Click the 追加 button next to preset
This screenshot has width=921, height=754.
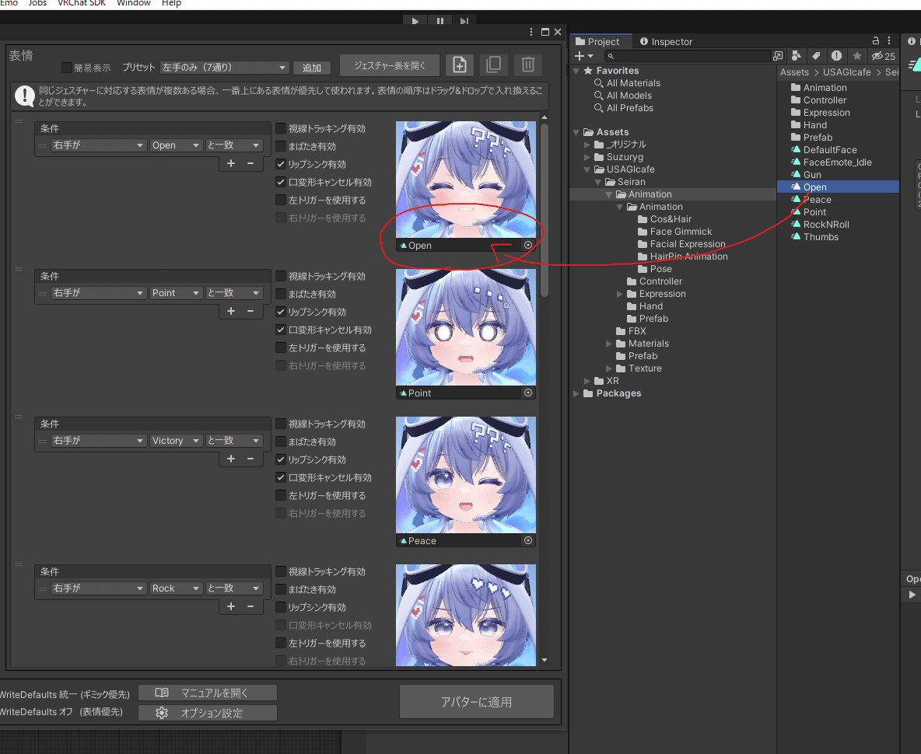point(311,68)
